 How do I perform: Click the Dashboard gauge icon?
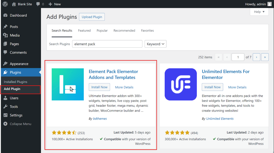pos(5,15)
